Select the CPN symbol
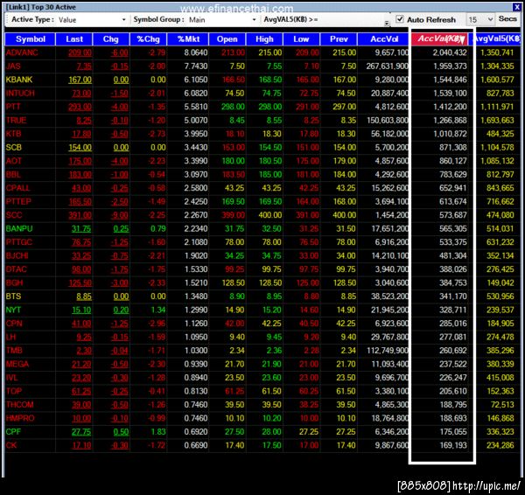The image size is (525, 495). tap(14, 324)
